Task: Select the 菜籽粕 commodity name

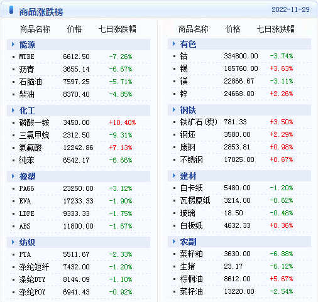Action: [x=191, y=254]
